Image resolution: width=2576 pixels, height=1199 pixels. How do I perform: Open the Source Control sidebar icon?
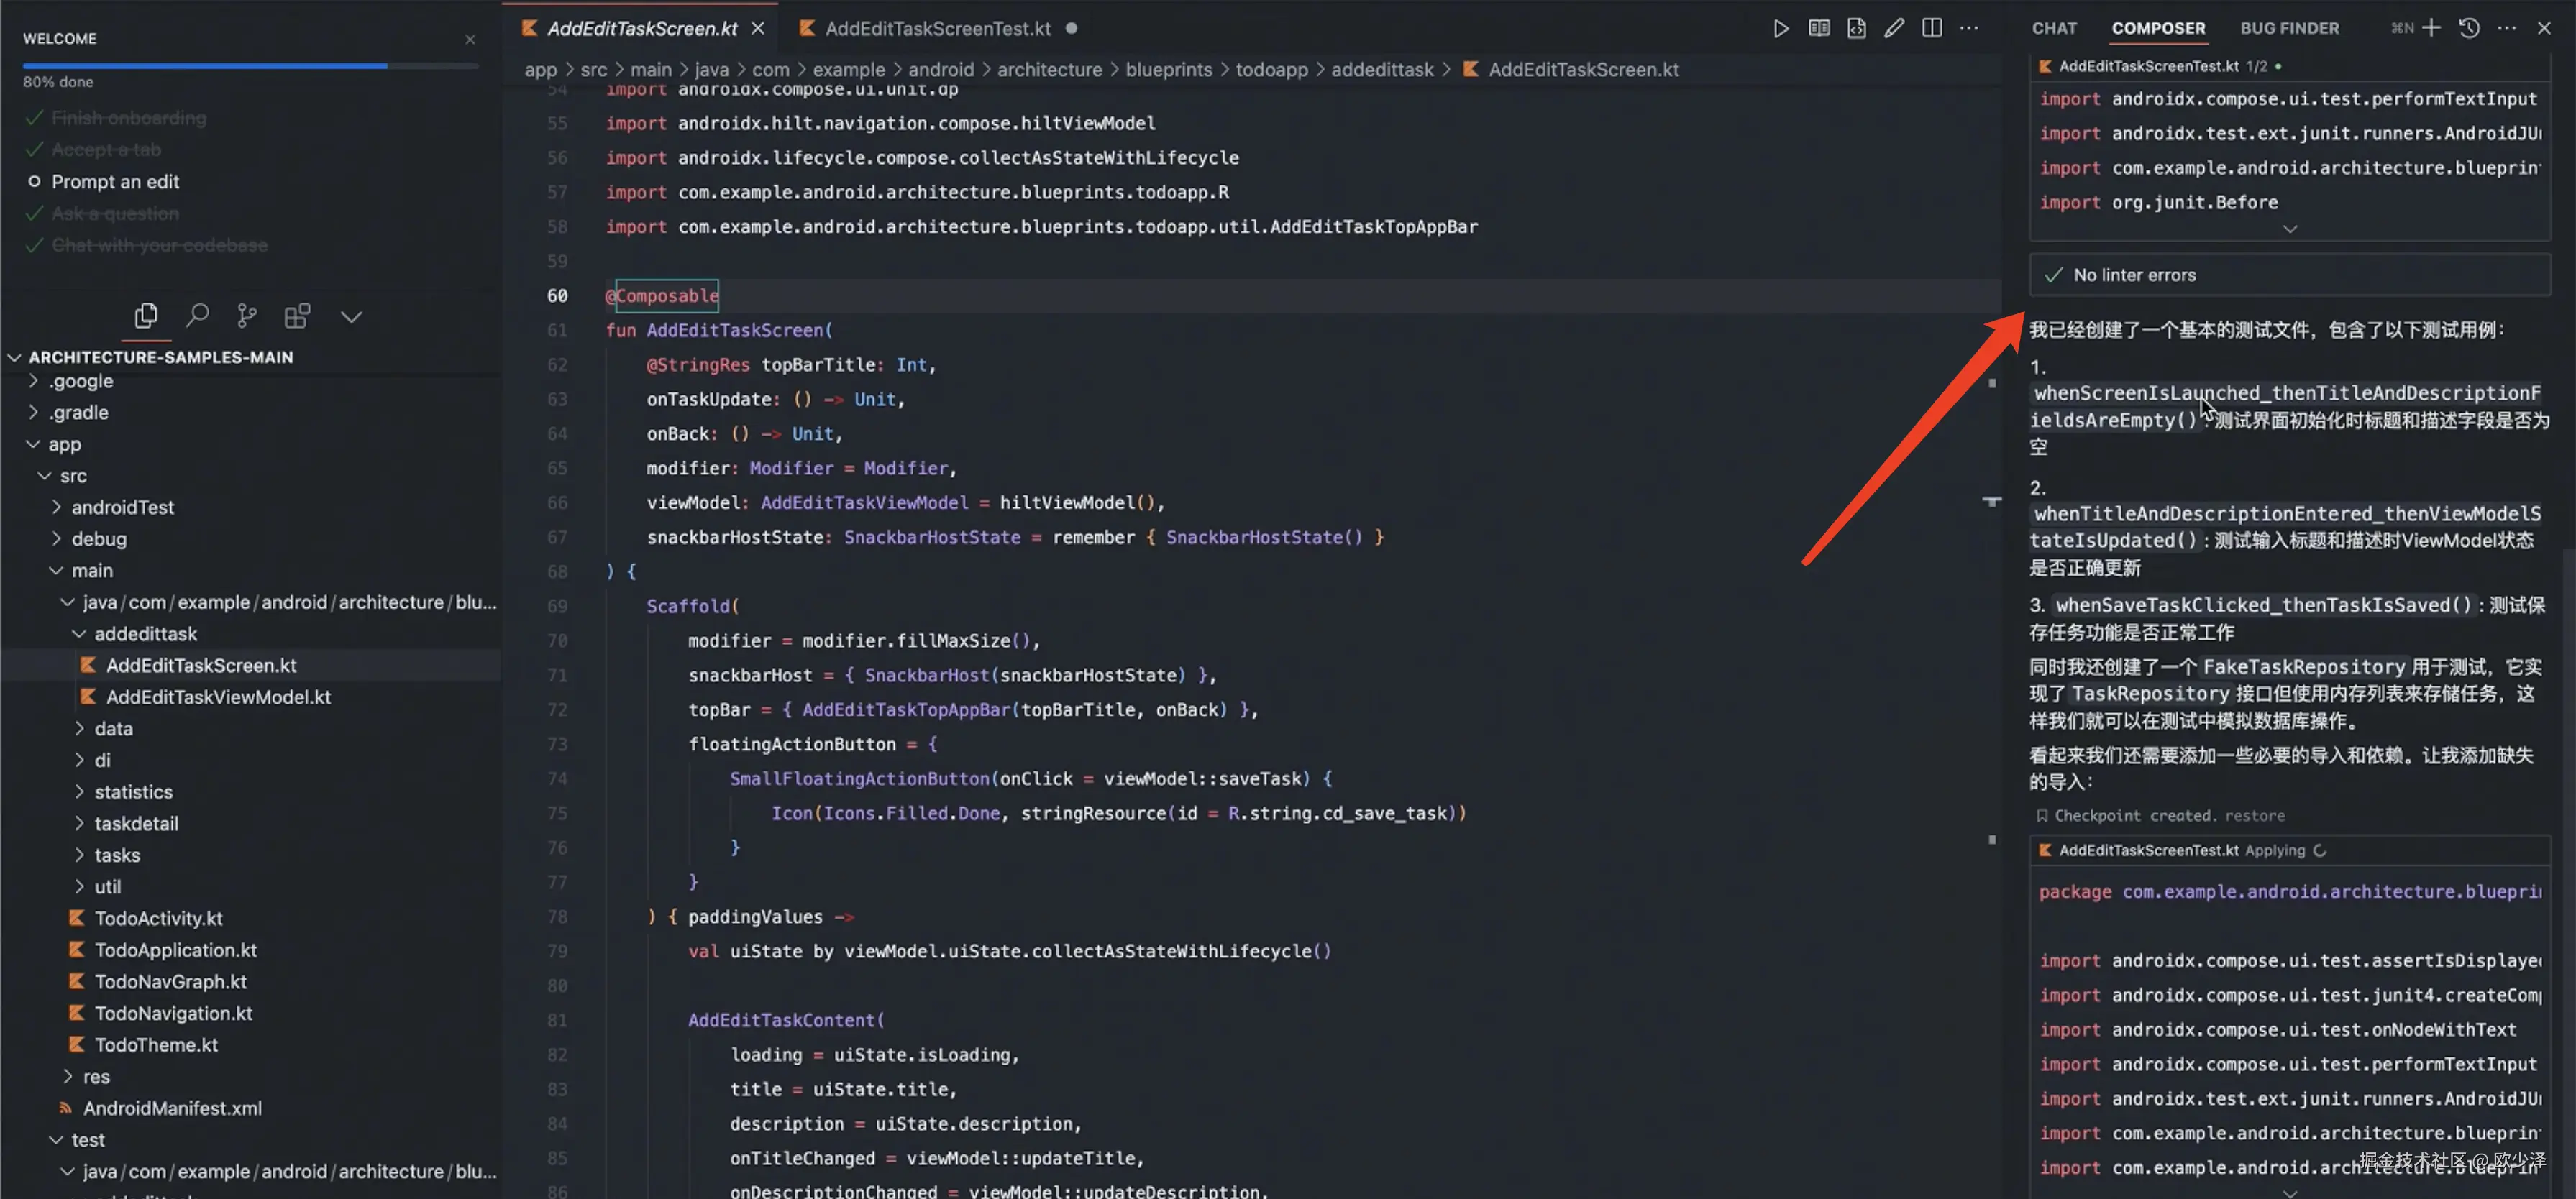point(246,316)
